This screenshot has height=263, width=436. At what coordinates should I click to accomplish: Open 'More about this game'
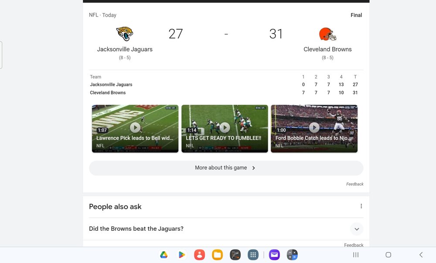[226, 168]
